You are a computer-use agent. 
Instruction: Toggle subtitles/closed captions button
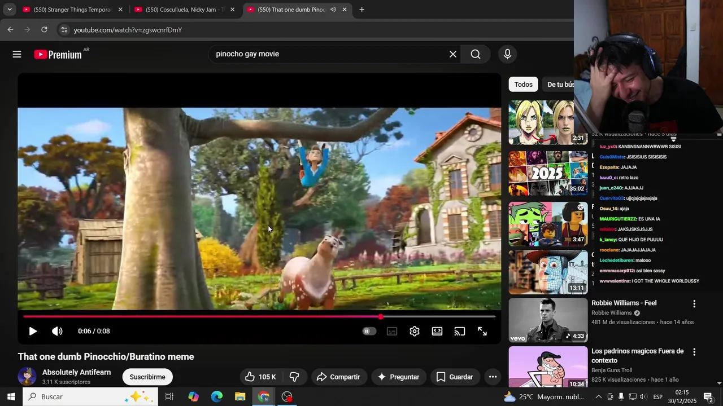click(x=392, y=331)
